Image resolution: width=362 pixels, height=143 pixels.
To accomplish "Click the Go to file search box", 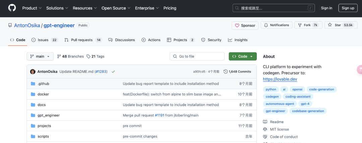I will [197, 56].
